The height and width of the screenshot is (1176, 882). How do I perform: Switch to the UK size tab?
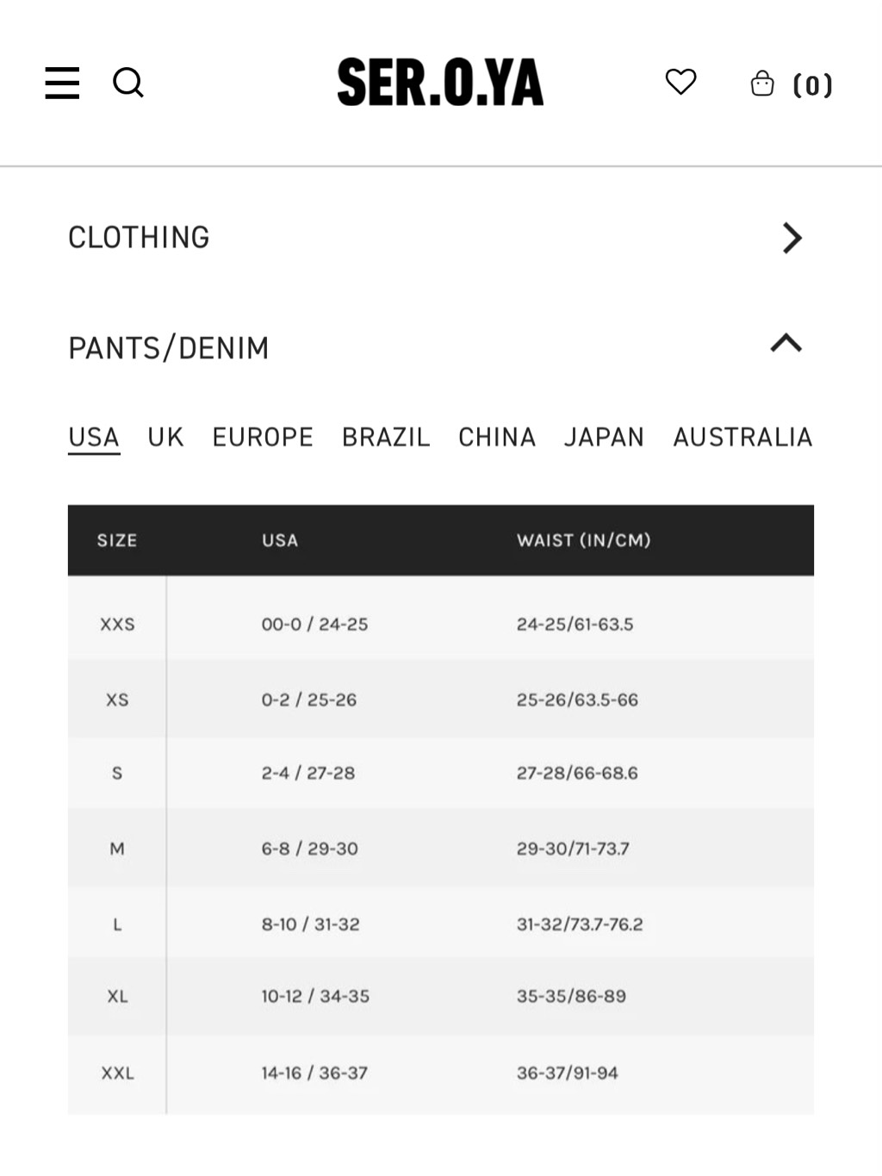pos(165,438)
